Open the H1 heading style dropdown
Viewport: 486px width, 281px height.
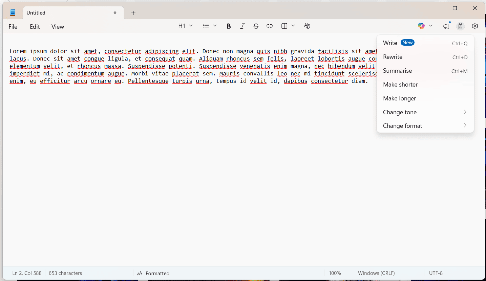coord(185,25)
